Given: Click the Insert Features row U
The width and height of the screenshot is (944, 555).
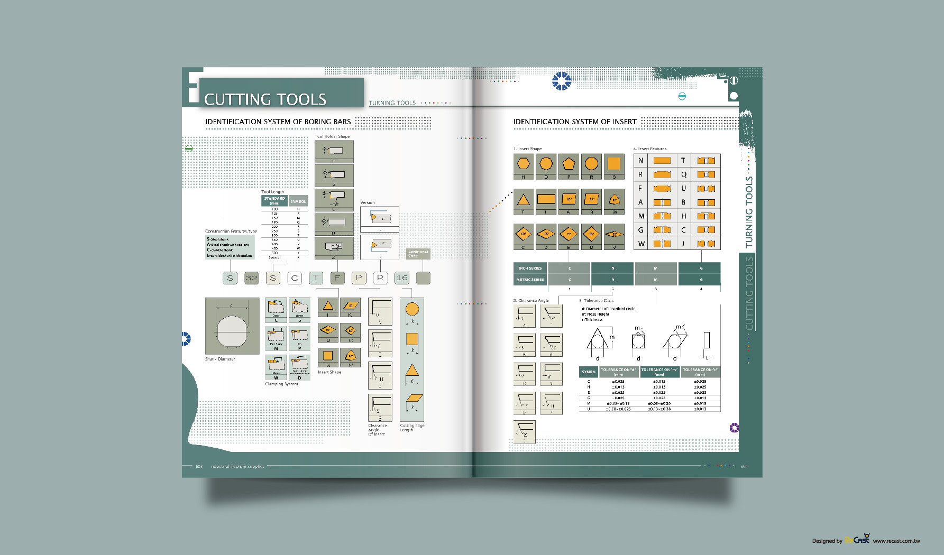Looking at the screenshot, I should tap(699, 188).
